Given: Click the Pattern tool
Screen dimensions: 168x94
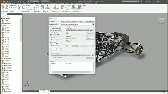Looking at the screenshot, I should [x=36, y=6].
